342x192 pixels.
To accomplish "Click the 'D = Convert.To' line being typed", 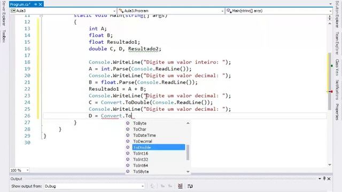I will (111, 116).
